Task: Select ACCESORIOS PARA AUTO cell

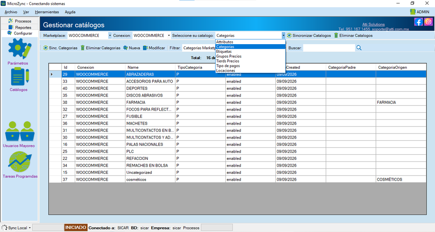Action: [x=150, y=81]
